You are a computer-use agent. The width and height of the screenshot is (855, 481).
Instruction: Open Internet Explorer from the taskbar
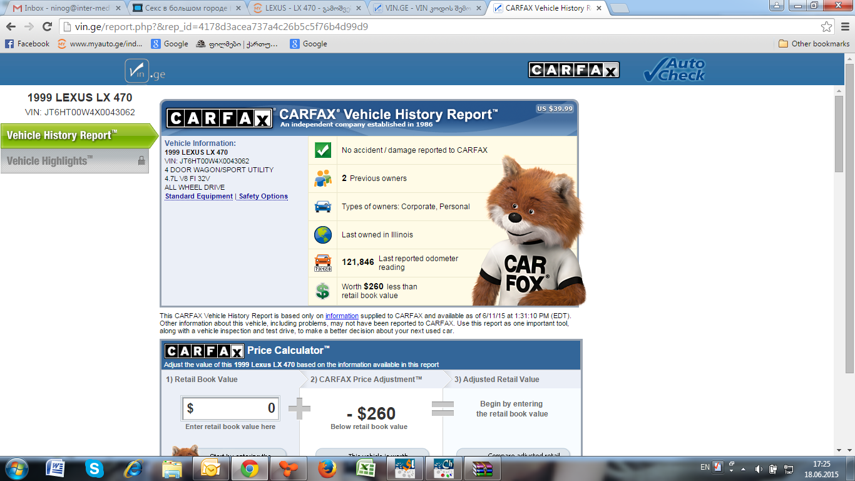(133, 468)
